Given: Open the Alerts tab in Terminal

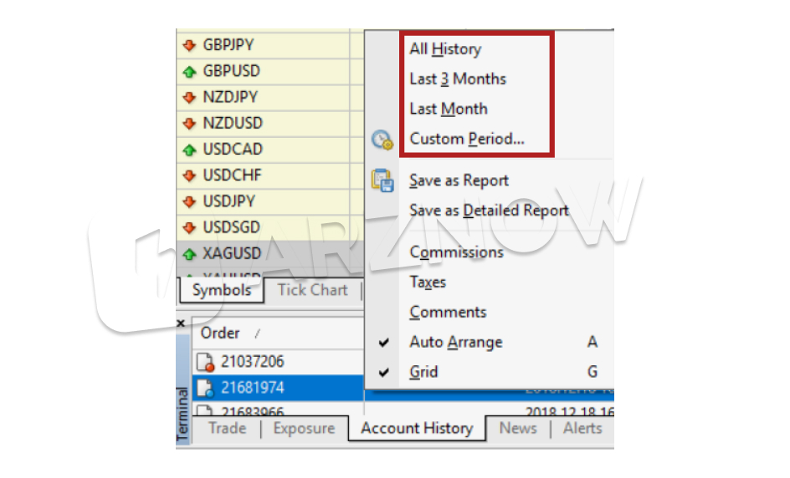Looking at the screenshot, I should click(582, 429).
